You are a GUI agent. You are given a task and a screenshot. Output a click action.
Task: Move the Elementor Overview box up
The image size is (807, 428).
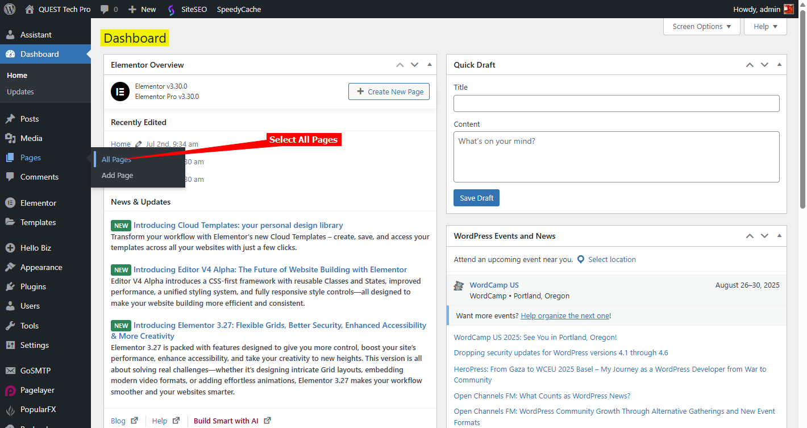[x=400, y=65]
